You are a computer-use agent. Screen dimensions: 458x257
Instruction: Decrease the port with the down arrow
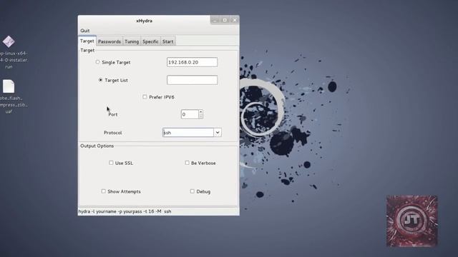pos(200,116)
